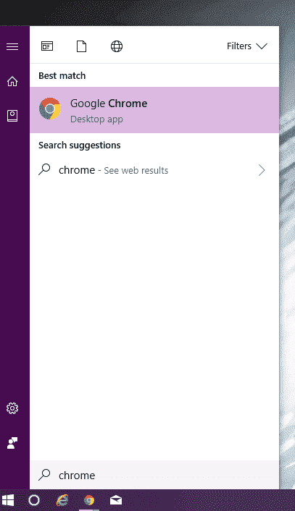
Task: Switch to Chrome on the taskbar
Action: coord(89,500)
